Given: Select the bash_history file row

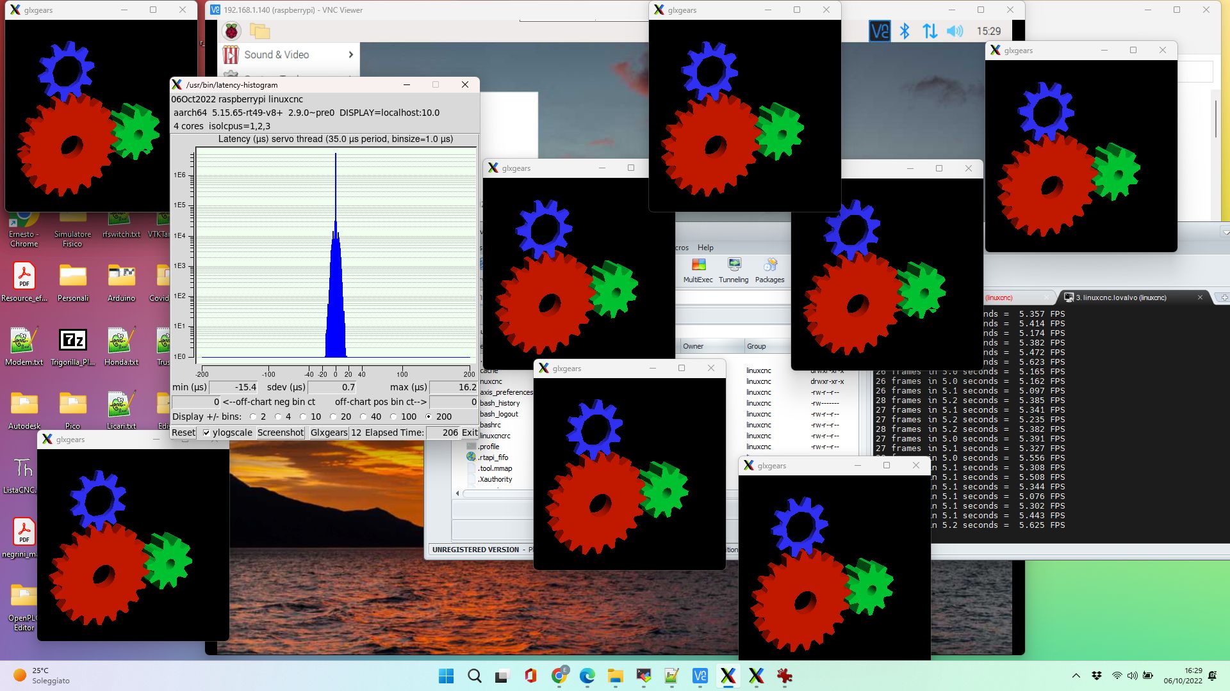Looking at the screenshot, I should coord(500,403).
